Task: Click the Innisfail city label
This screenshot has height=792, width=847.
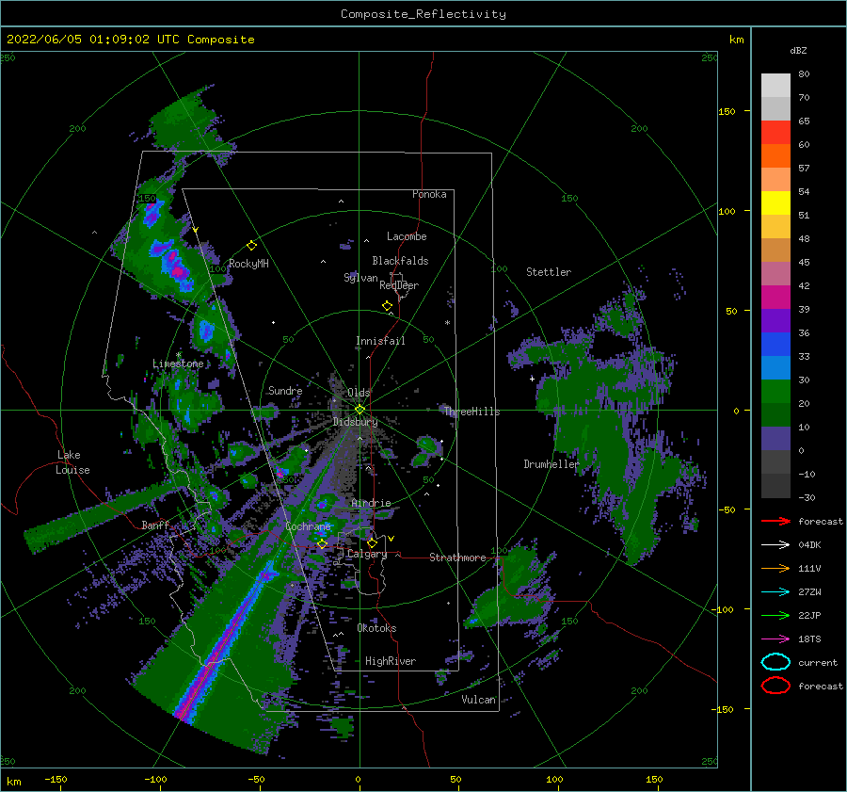Action: tap(380, 341)
